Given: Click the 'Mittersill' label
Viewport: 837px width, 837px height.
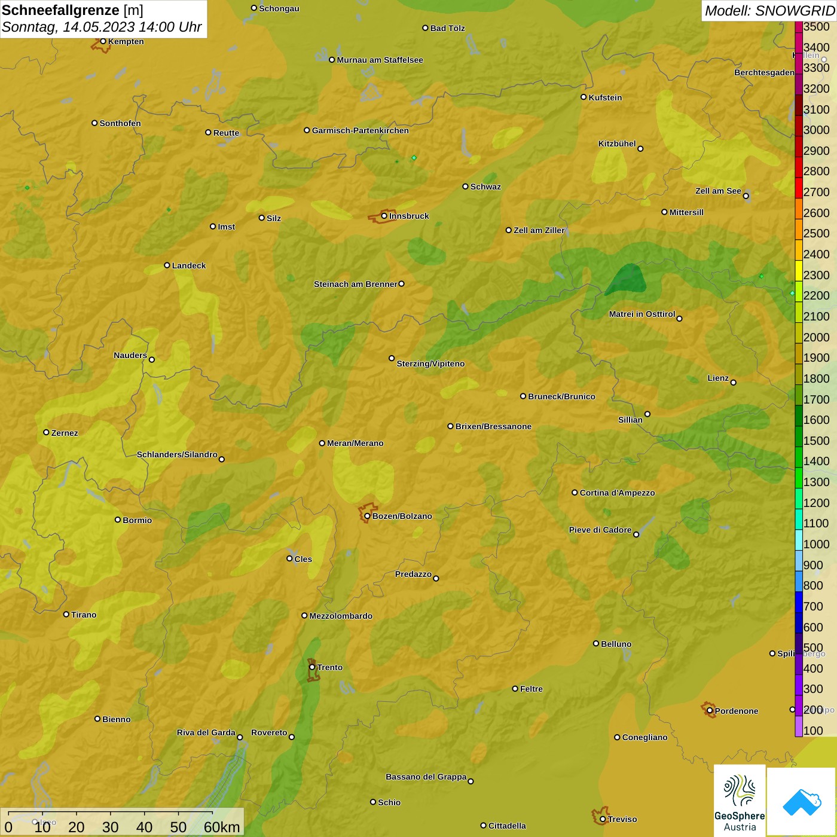Looking at the screenshot, I should (x=687, y=212).
